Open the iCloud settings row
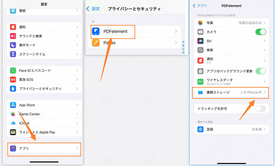 point(44,123)
